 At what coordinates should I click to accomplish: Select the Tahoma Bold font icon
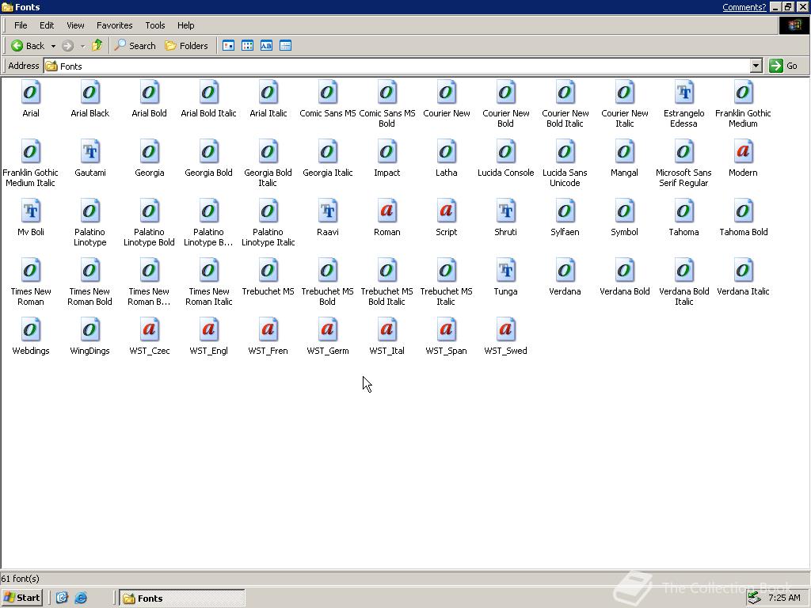pyautogui.click(x=743, y=212)
